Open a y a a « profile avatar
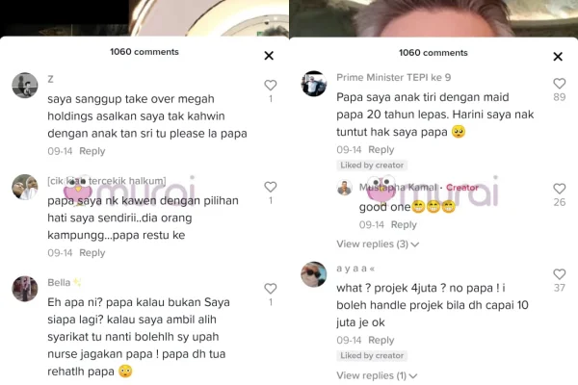This screenshot has height=385, width=578. tap(314, 274)
